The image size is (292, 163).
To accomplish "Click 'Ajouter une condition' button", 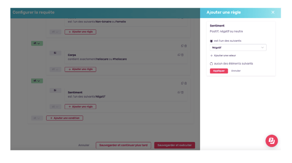I will [x=65, y=118].
